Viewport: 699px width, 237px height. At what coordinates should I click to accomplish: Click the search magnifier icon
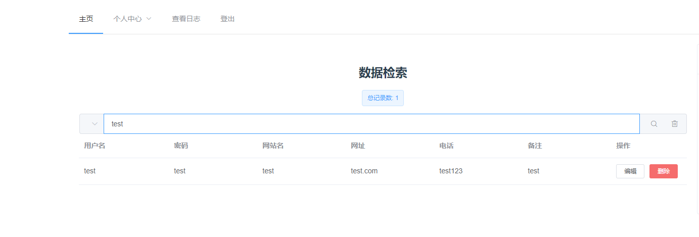[654, 124]
